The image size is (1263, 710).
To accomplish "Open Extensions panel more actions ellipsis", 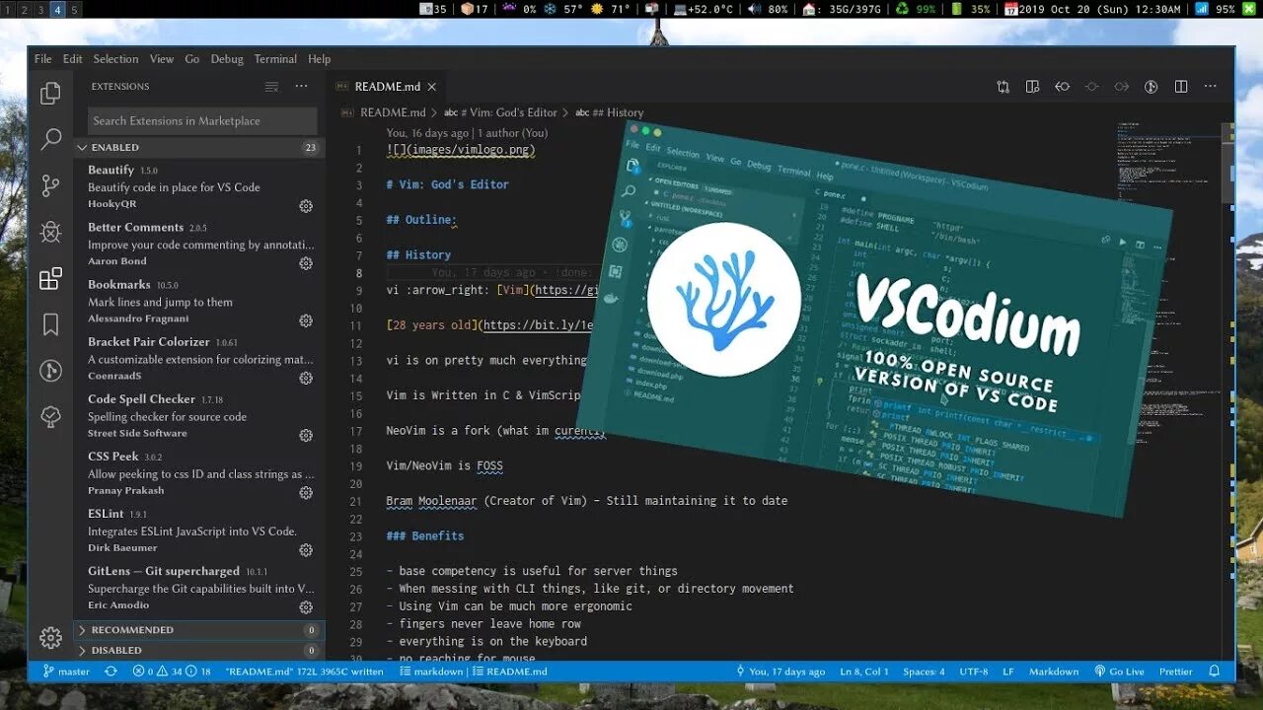I will tap(301, 87).
